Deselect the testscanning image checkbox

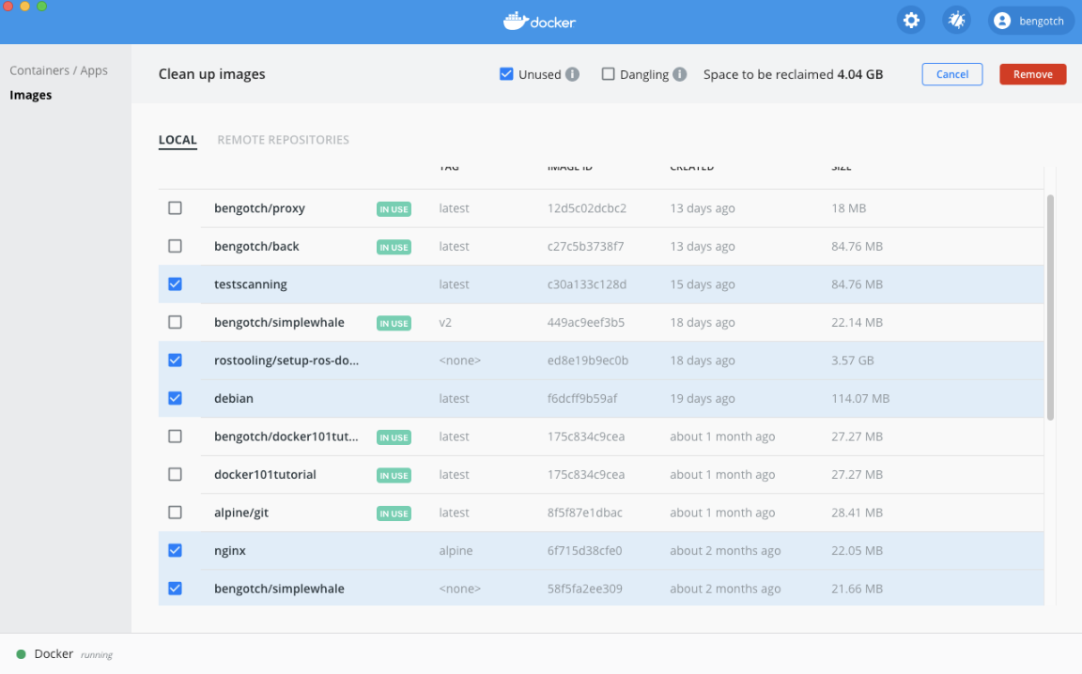(175, 283)
